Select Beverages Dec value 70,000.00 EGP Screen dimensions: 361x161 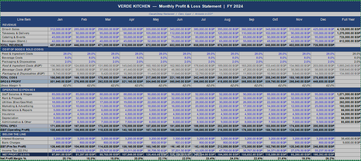pos(323,41)
